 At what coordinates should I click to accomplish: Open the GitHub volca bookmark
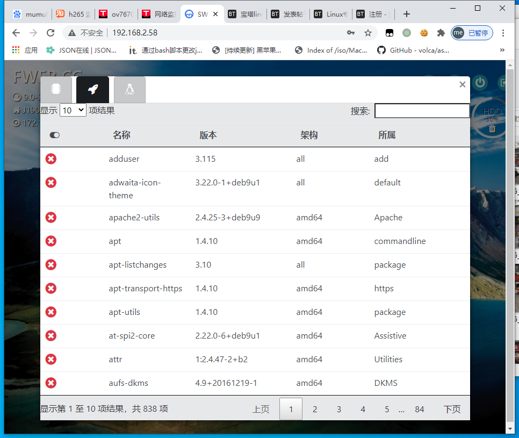(413, 50)
